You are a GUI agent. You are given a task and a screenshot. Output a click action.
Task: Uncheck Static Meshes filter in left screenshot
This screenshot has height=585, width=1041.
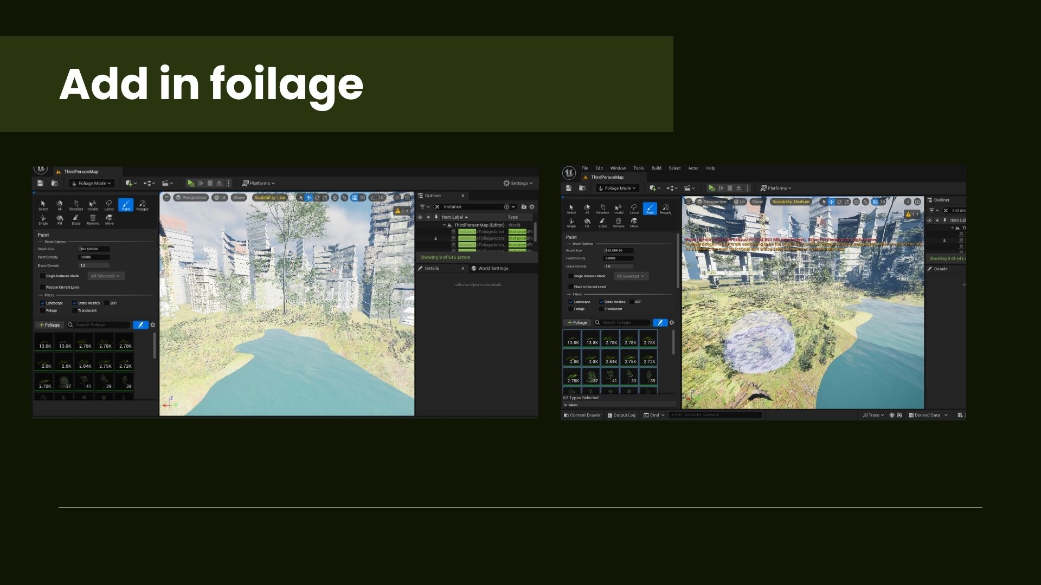coord(74,303)
